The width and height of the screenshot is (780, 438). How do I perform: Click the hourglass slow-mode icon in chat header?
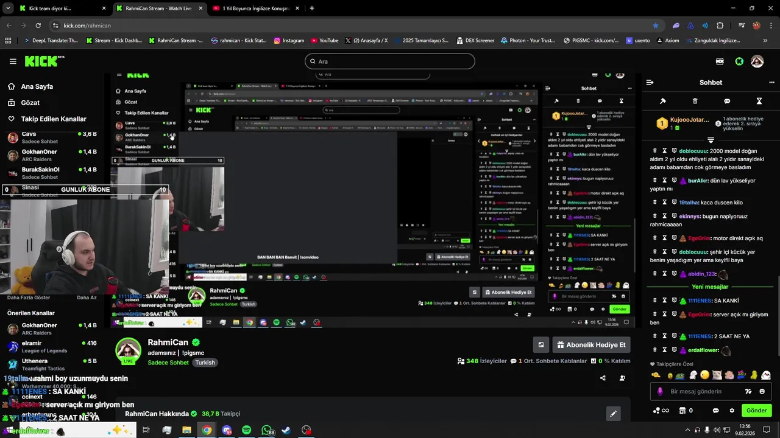click(x=759, y=101)
